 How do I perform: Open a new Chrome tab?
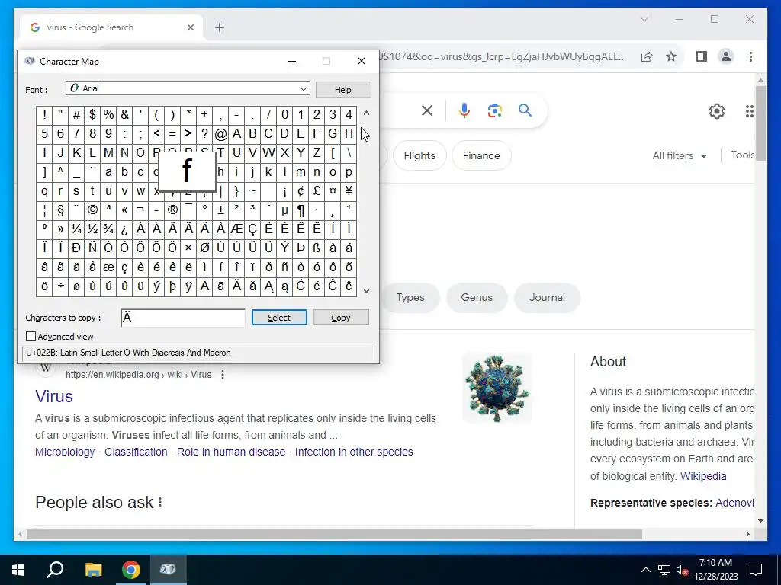click(220, 27)
